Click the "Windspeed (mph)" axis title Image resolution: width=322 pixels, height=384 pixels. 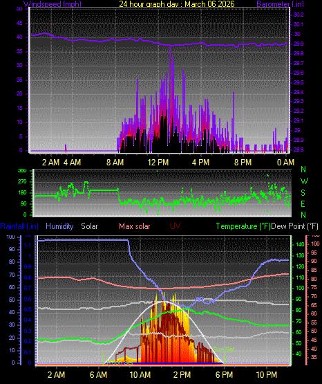[53, 4]
